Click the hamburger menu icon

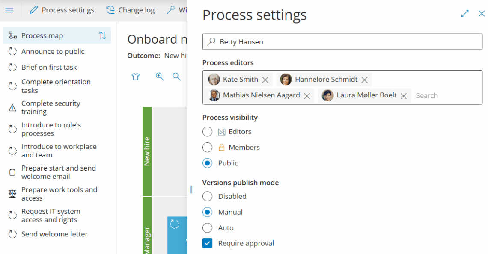pyautogui.click(x=9, y=10)
